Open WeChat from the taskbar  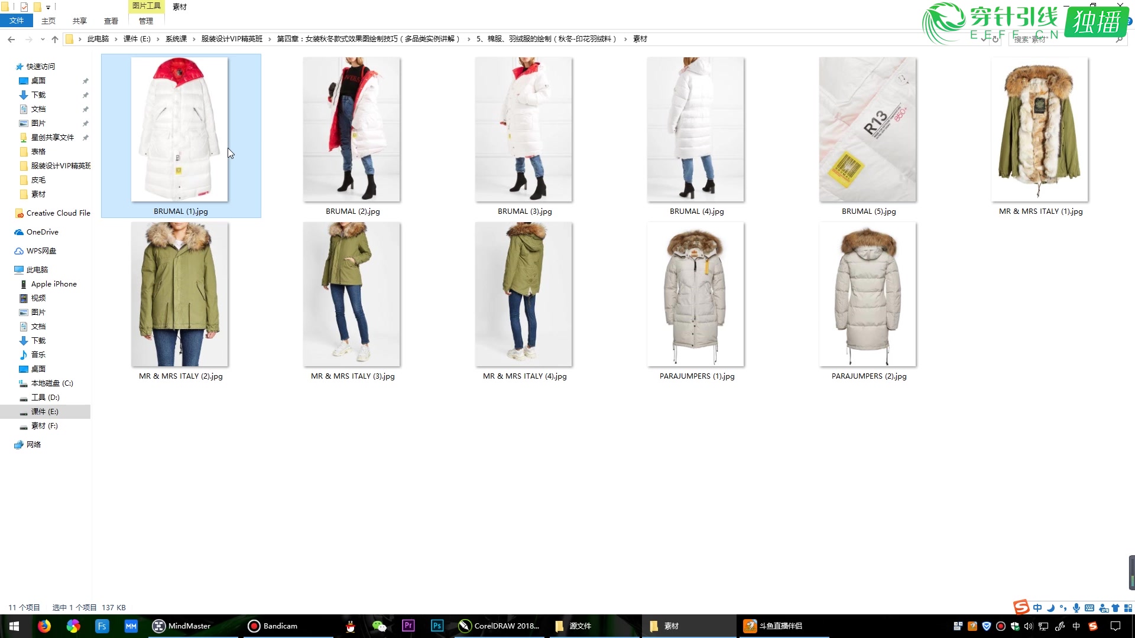[x=379, y=626]
